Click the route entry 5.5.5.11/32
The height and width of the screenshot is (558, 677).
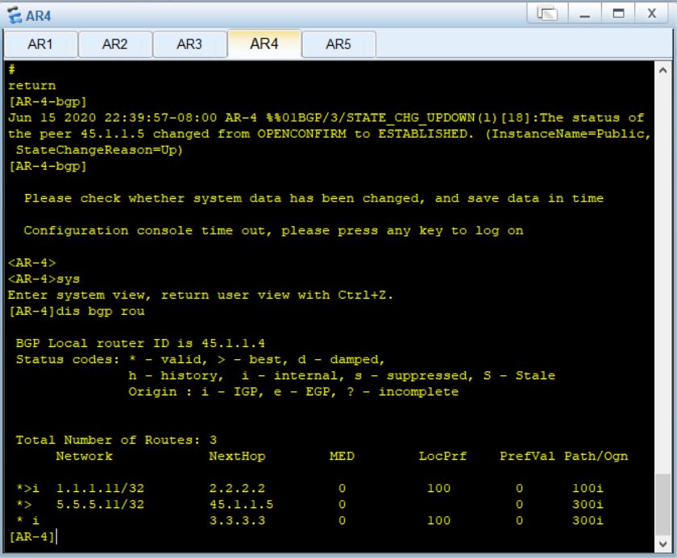[100, 505]
